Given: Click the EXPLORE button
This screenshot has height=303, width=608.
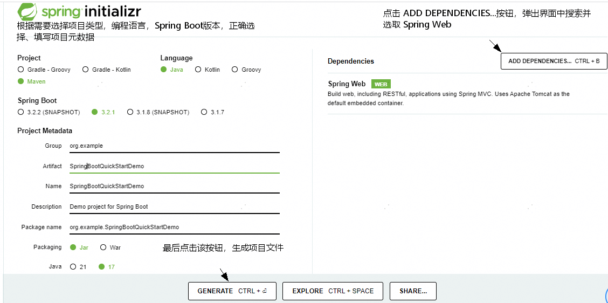Looking at the screenshot, I should point(333,291).
